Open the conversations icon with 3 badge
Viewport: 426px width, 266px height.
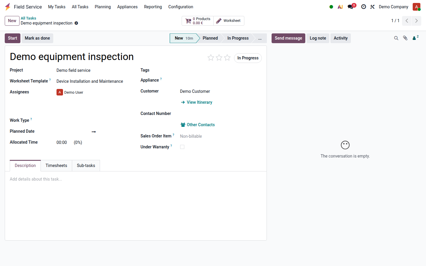click(x=351, y=7)
